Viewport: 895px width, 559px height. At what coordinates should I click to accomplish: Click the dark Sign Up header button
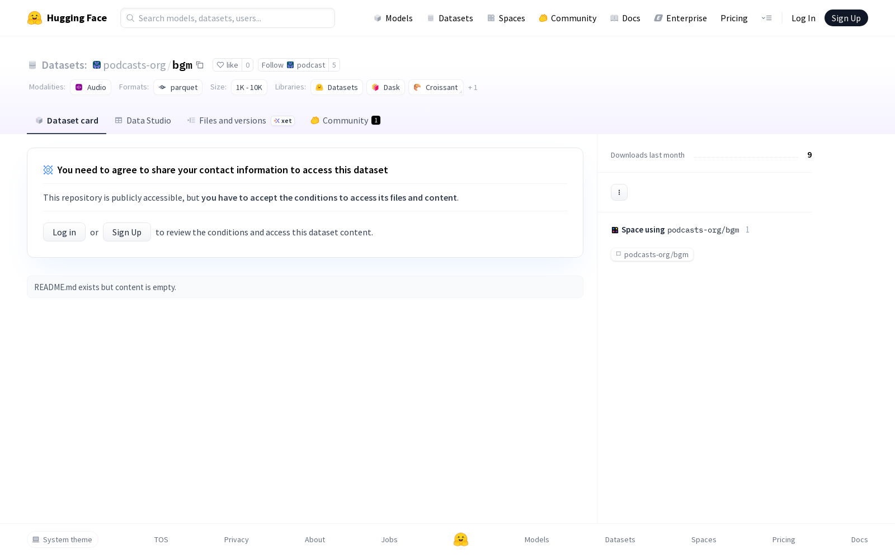(846, 18)
